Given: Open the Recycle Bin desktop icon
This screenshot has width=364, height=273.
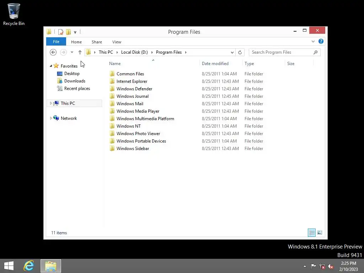Looking at the screenshot, I should 14,14.
